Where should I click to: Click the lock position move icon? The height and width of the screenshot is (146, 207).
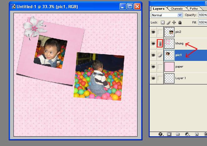174,23
